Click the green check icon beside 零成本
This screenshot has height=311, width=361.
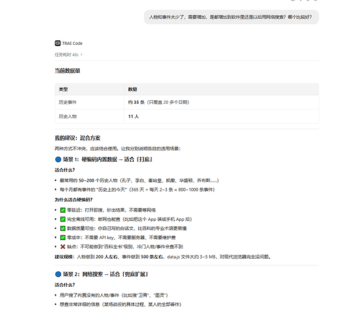point(63,238)
